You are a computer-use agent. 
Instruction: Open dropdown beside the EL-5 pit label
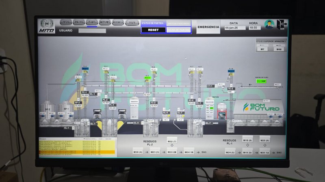pyautogui.click(x=142, y=123)
